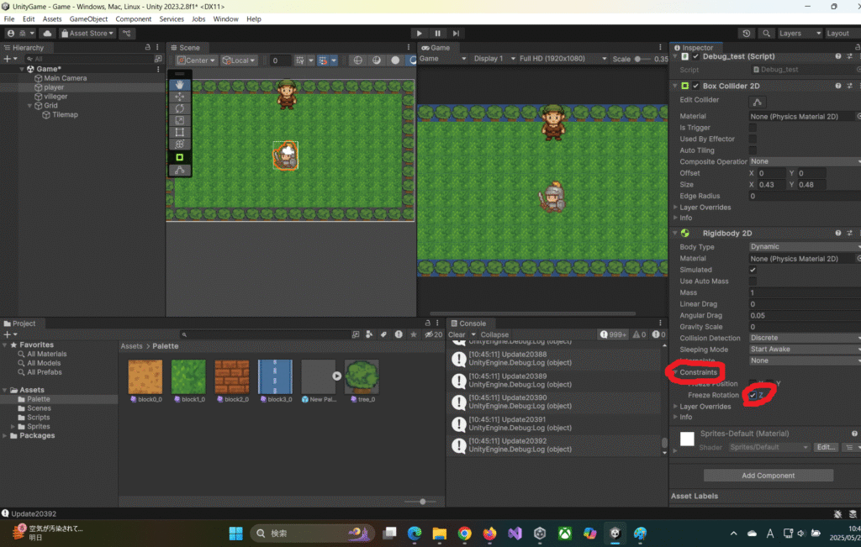Open the Window menu

[225, 18]
